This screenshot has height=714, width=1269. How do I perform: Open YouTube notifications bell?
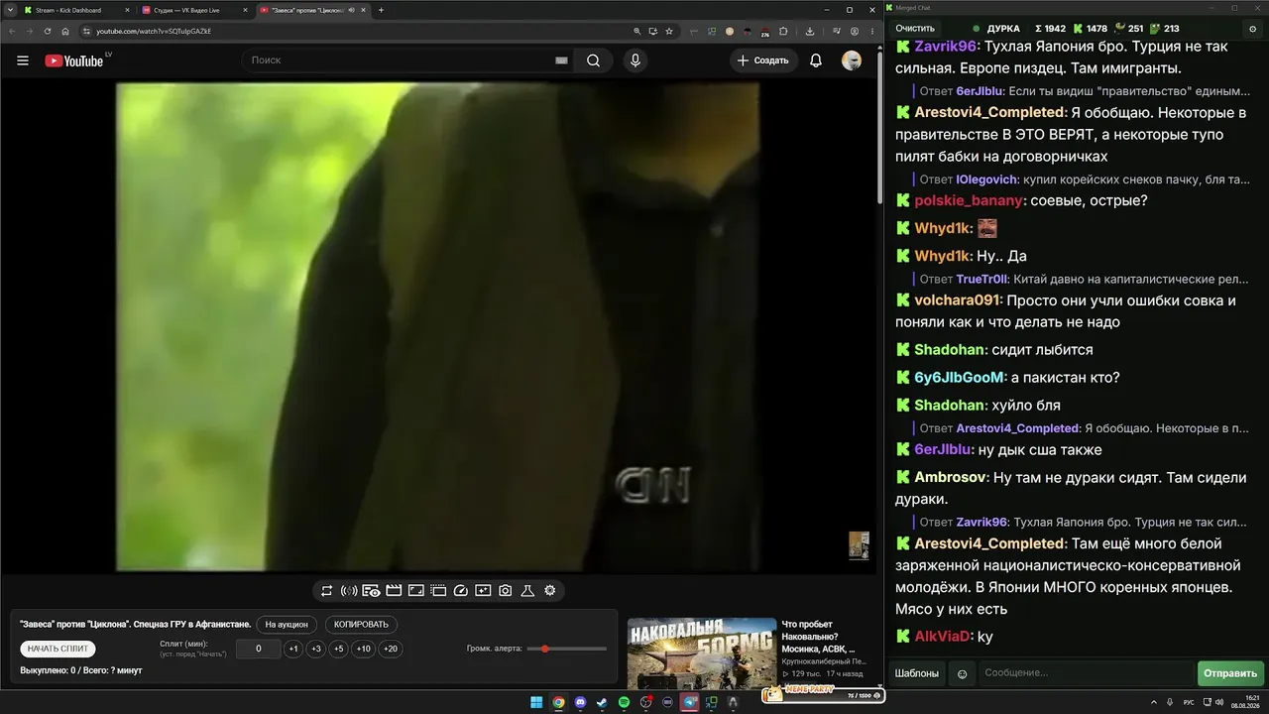(x=816, y=60)
